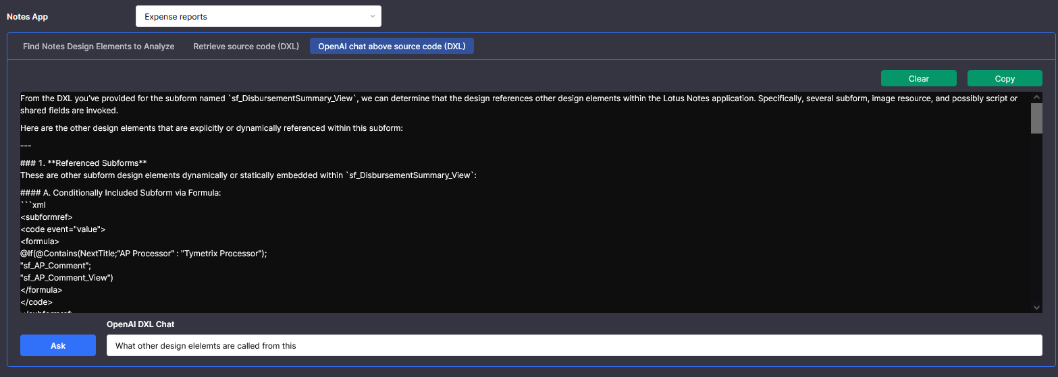Click the green Clear button
The image size is (1058, 377).
tap(918, 79)
